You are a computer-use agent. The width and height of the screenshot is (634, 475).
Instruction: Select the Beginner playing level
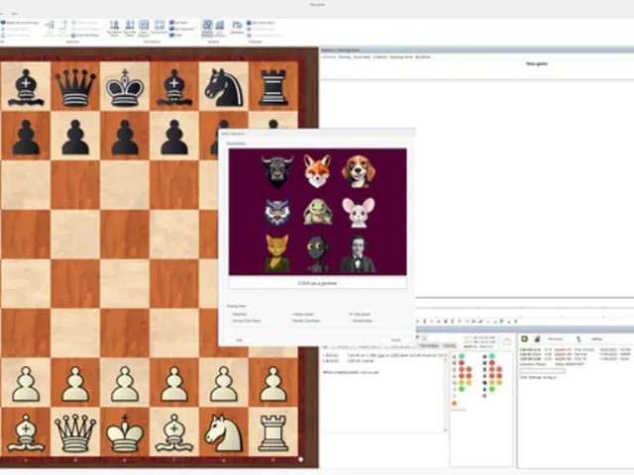[240, 315]
